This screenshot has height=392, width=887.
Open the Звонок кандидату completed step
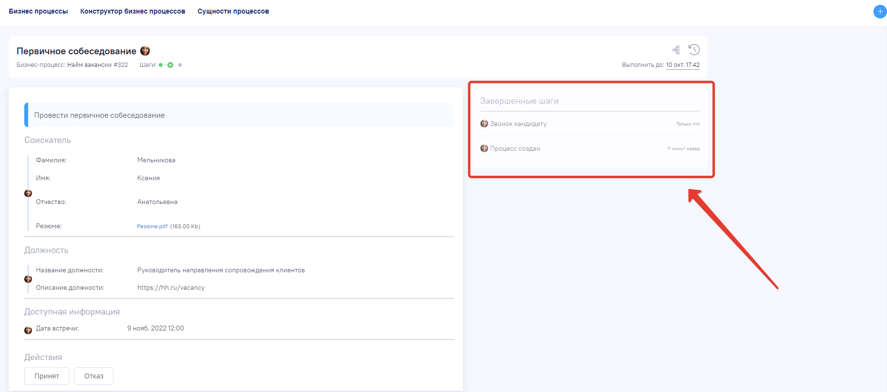tap(518, 124)
